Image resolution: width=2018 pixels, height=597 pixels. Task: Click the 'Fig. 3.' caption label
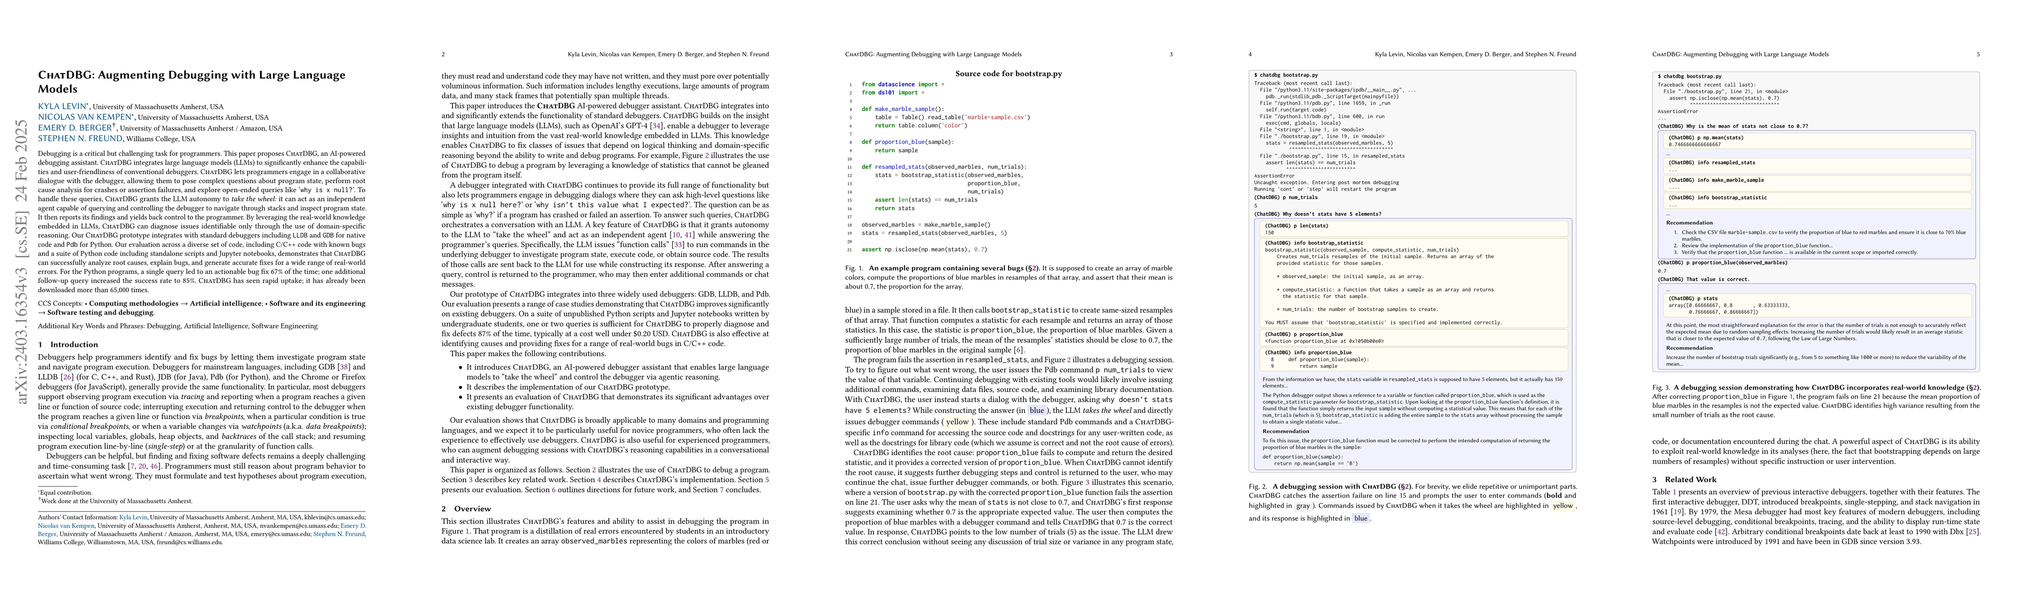1661,388
